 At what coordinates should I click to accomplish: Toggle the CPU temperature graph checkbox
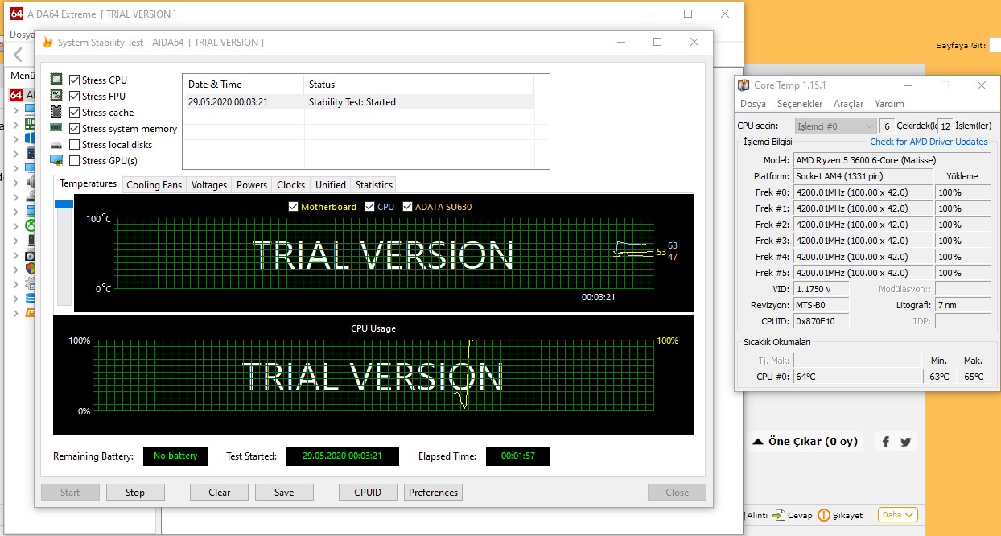370,207
